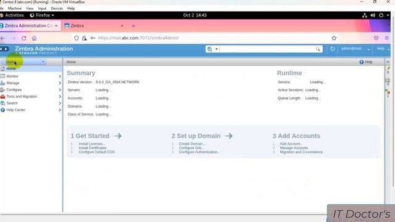Click in the Zimbra search input field
395x222 pixels.
tap(267, 49)
